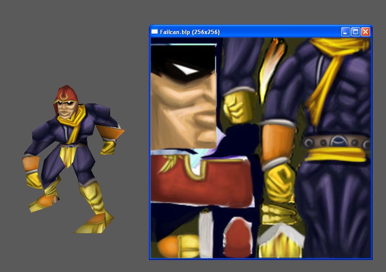Screen dimensions: 386x272
Task: Click the Failcan.blp window system icon
Action: [154, 31]
